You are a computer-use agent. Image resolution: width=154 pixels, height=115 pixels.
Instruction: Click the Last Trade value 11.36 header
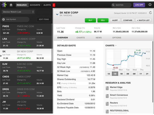(x=61, y=32)
